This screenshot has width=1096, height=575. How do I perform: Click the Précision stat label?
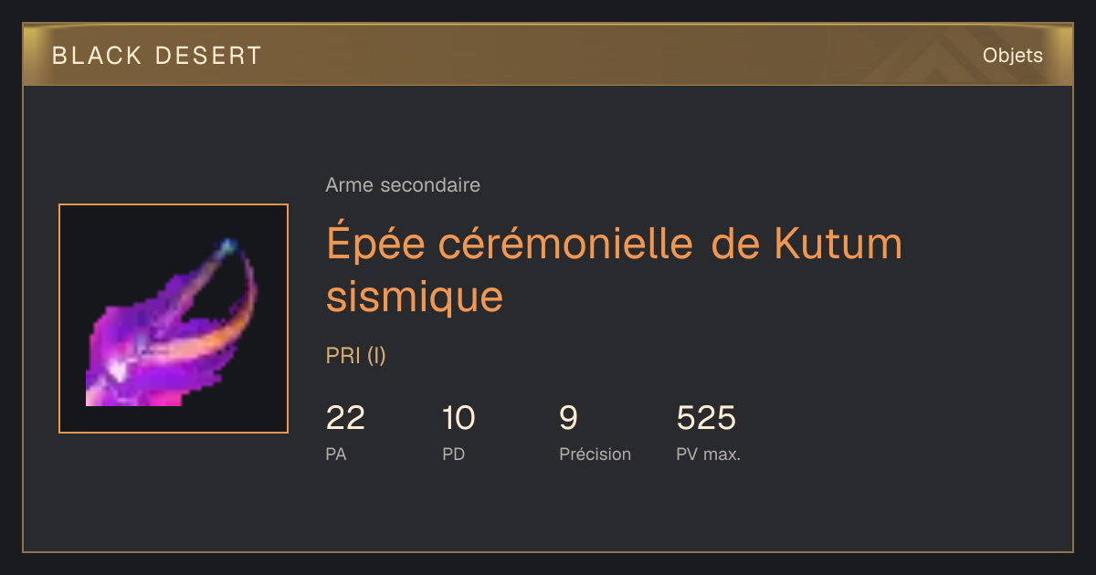(595, 454)
